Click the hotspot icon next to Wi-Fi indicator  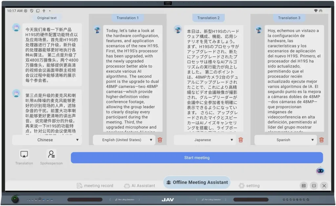coord(321,11)
